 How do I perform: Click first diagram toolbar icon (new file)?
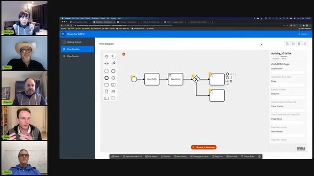click(287, 44)
